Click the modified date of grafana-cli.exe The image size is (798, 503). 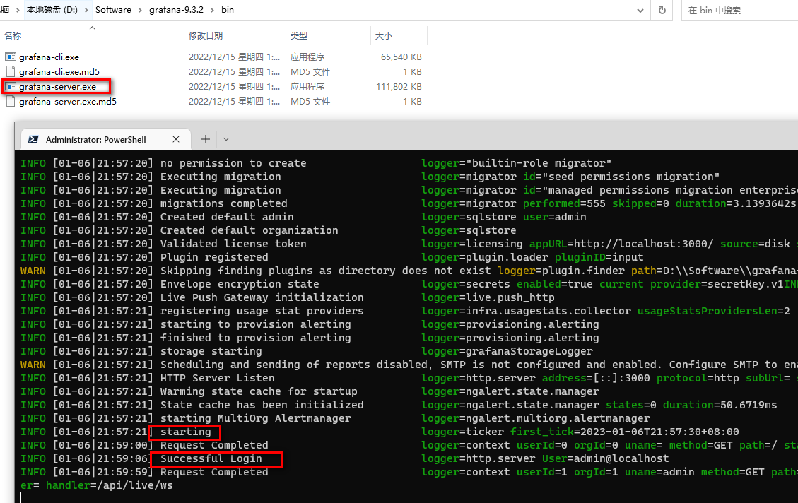click(234, 57)
